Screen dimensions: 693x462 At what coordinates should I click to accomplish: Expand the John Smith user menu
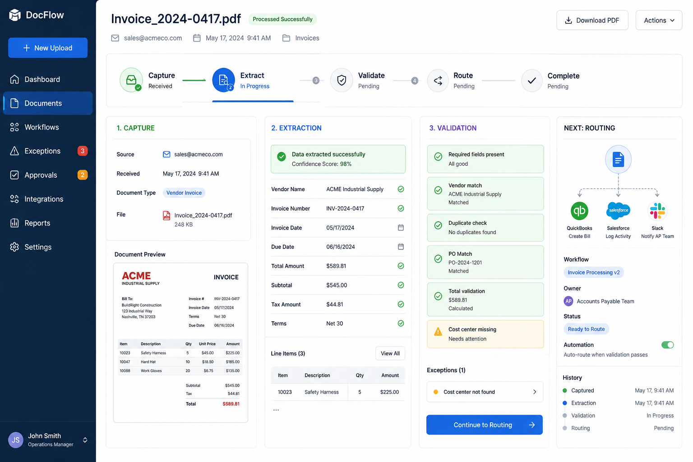[85, 440]
